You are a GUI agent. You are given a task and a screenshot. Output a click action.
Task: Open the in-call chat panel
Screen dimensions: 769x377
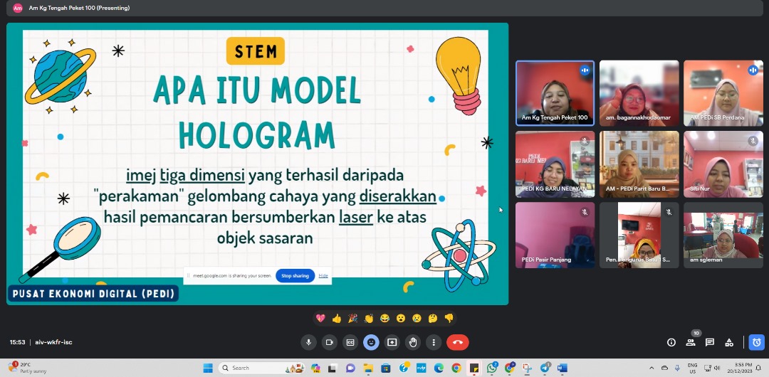pyautogui.click(x=710, y=342)
